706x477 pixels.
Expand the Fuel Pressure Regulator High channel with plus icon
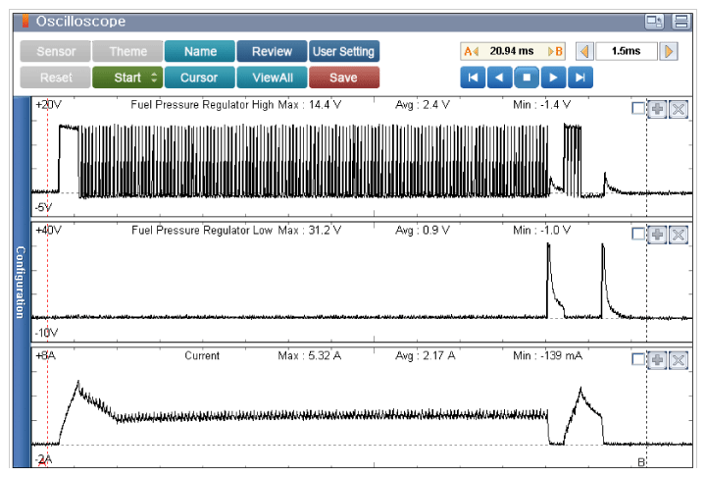tap(658, 108)
